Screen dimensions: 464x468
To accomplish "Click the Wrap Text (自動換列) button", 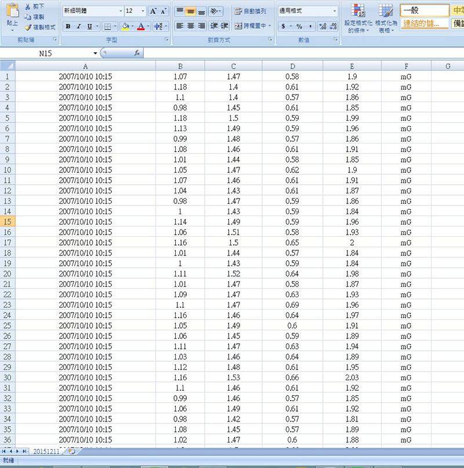I will click(251, 12).
